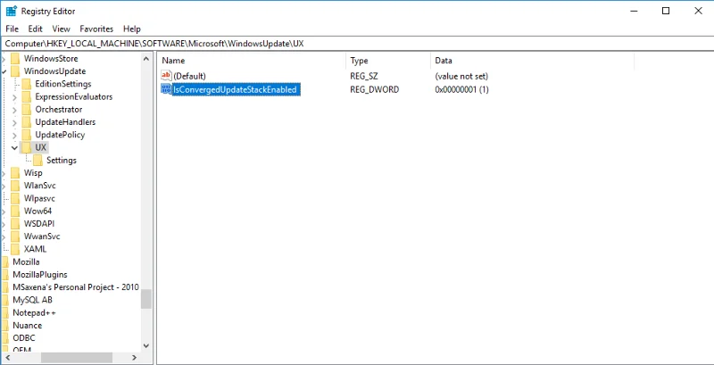Open the Edit menu

35,29
